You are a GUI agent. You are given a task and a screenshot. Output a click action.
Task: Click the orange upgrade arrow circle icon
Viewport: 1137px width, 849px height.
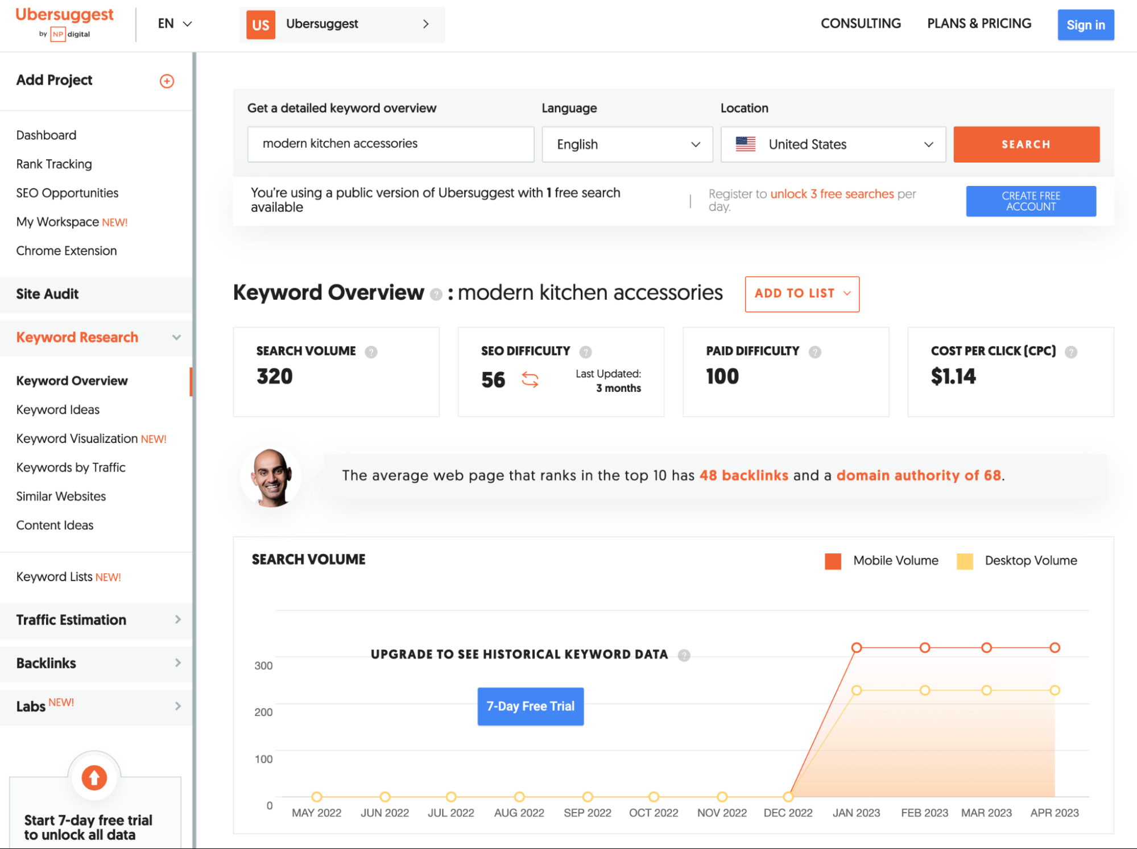pyautogui.click(x=94, y=777)
